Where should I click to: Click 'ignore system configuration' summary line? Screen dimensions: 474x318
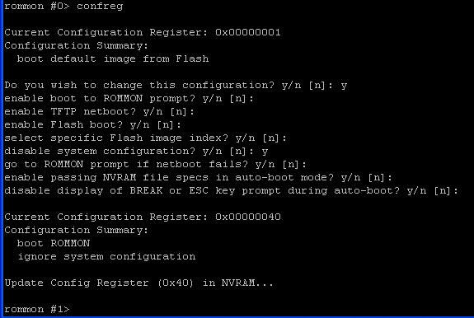[x=106, y=256]
